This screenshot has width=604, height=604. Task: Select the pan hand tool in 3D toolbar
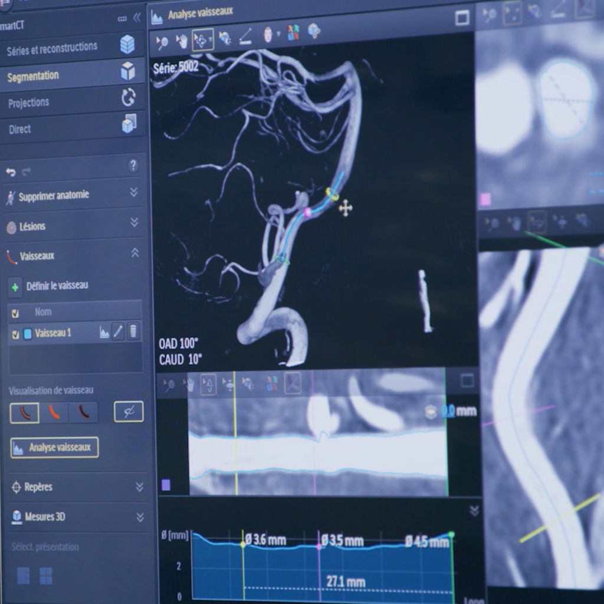pyautogui.click(x=182, y=41)
